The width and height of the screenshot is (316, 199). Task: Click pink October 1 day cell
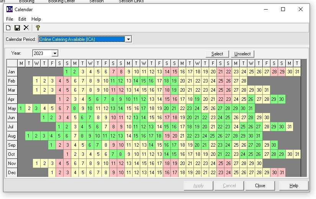click(67, 154)
